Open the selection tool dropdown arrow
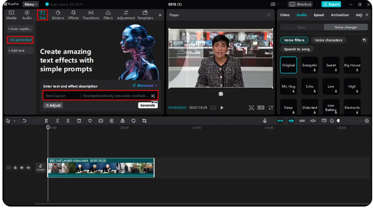The height and width of the screenshot is (209, 373). point(14,121)
